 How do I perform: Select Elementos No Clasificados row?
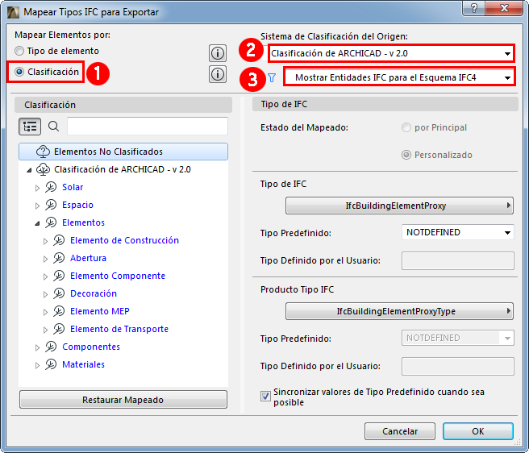click(123, 152)
